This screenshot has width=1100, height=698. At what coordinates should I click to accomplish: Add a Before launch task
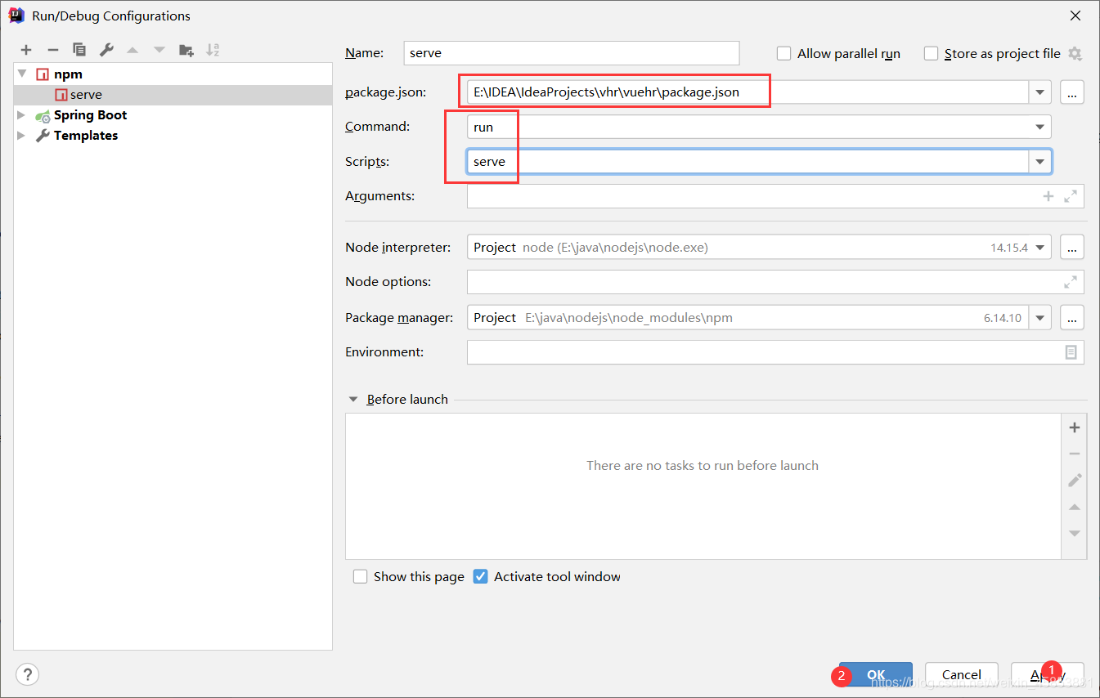[1075, 427]
